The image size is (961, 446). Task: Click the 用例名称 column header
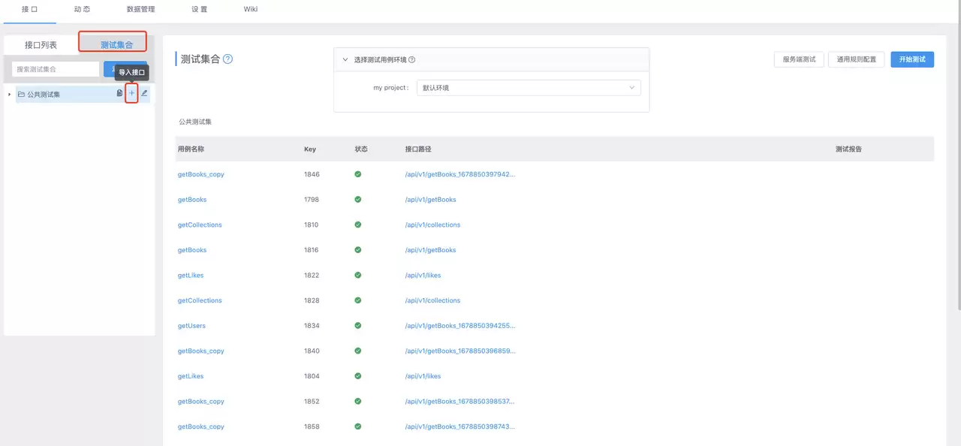point(191,149)
